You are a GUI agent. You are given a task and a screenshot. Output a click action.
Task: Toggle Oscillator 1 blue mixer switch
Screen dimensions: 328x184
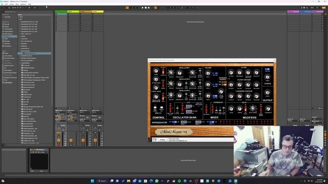215,73
